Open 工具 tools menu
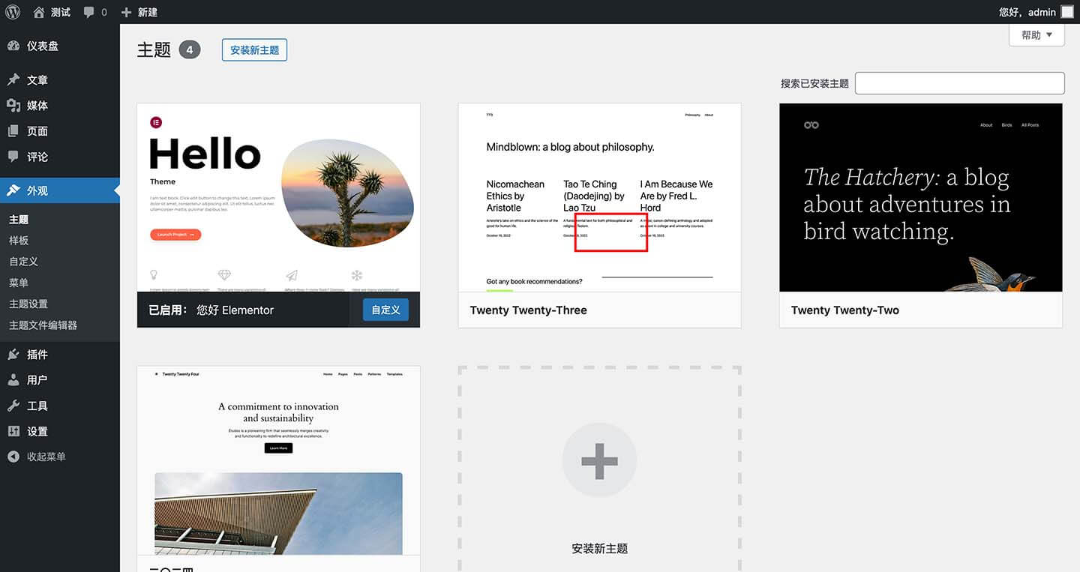1080x572 pixels. [60, 406]
